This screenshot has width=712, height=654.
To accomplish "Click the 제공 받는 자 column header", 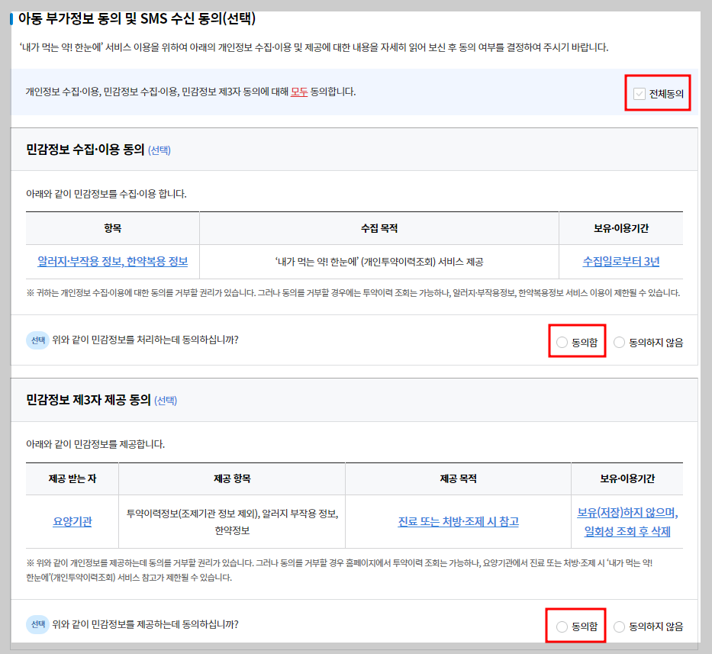I will (x=72, y=478).
